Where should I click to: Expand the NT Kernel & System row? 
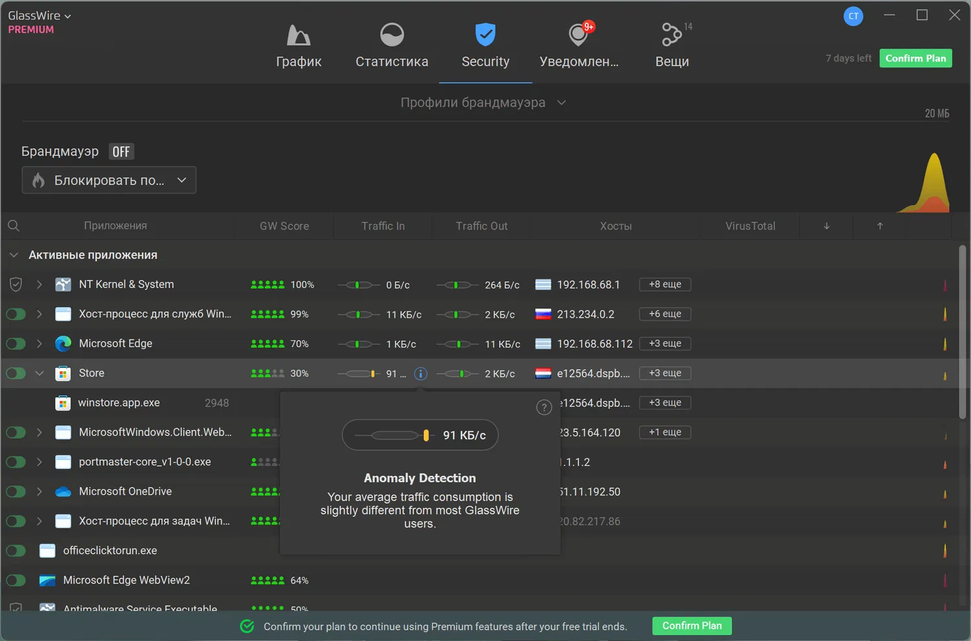(39, 284)
